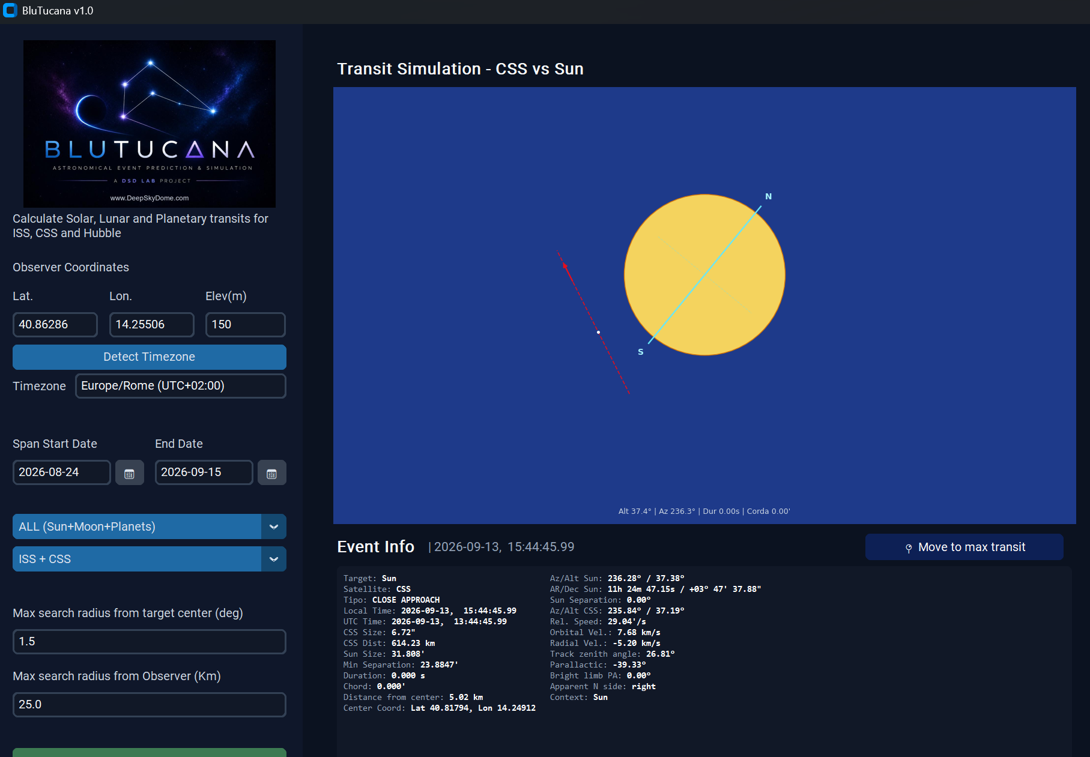
Task: Click the 'Tipo: CLOSE APPROACH' line
Action: tap(392, 600)
